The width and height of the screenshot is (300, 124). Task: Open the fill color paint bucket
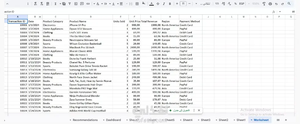point(144,3)
